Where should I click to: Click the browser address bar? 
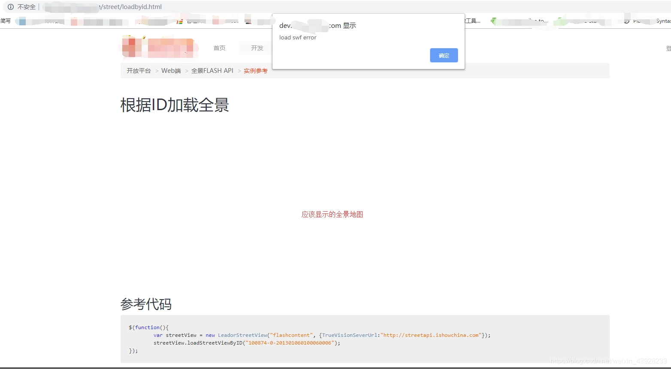tap(129, 7)
